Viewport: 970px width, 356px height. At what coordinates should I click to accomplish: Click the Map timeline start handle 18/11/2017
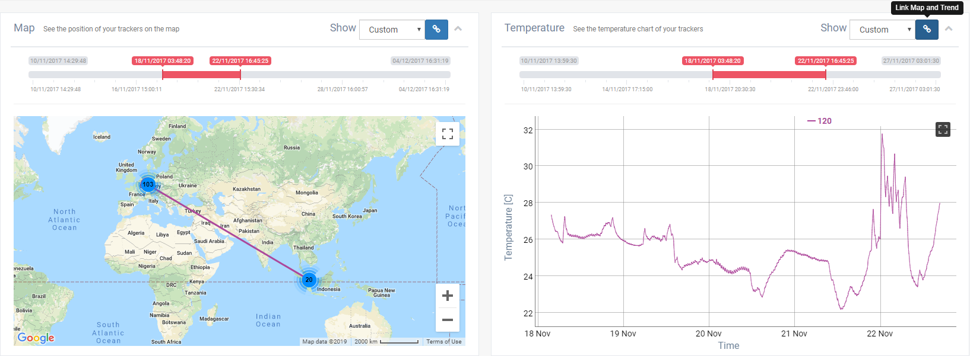coord(163,74)
